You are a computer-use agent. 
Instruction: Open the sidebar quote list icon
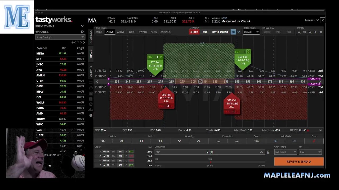(x=91, y=82)
